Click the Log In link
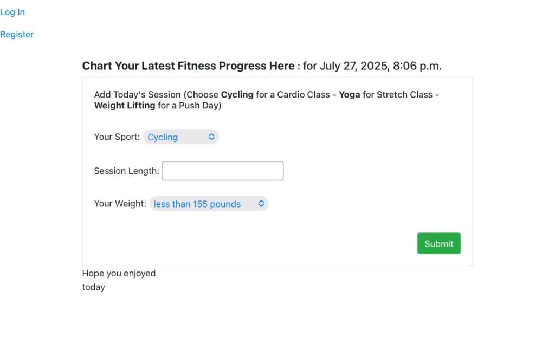Screen dimensions: 555x356 (12, 12)
